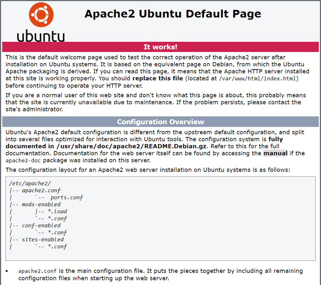Click apache2.conf in the bullet description
Image resolution: width=321 pixels, height=285 pixels.
pyautogui.click(x=37, y=271)
